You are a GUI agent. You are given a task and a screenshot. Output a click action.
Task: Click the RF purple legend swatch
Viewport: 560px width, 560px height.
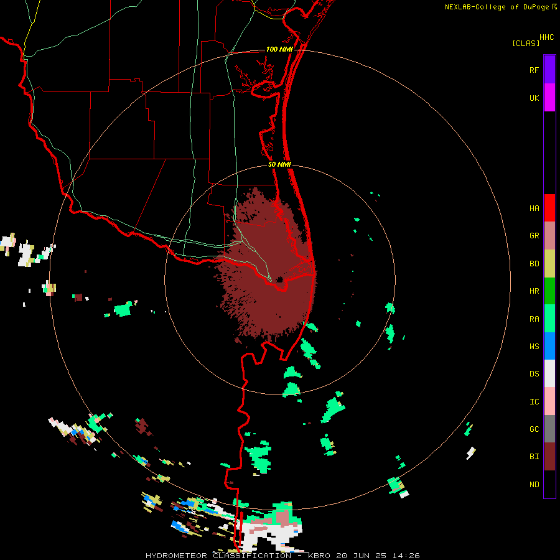549,70
